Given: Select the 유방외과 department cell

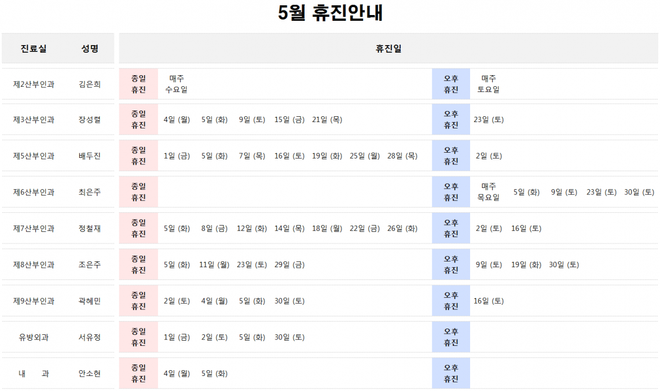Looking at the screenshot, I should (34, 337).
